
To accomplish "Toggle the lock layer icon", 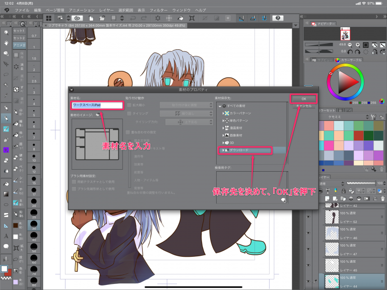I will tap(344, 191).
